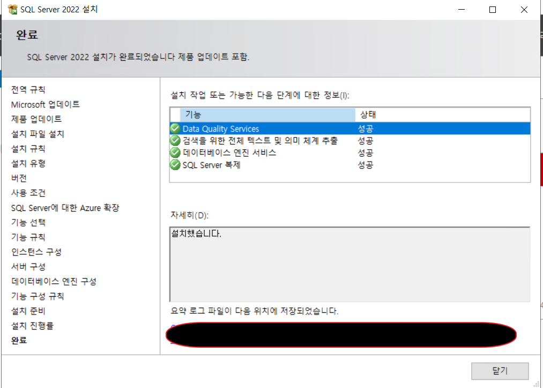543x388 pixels.
Task: Close the setup window with X
Action: point(524,9)
